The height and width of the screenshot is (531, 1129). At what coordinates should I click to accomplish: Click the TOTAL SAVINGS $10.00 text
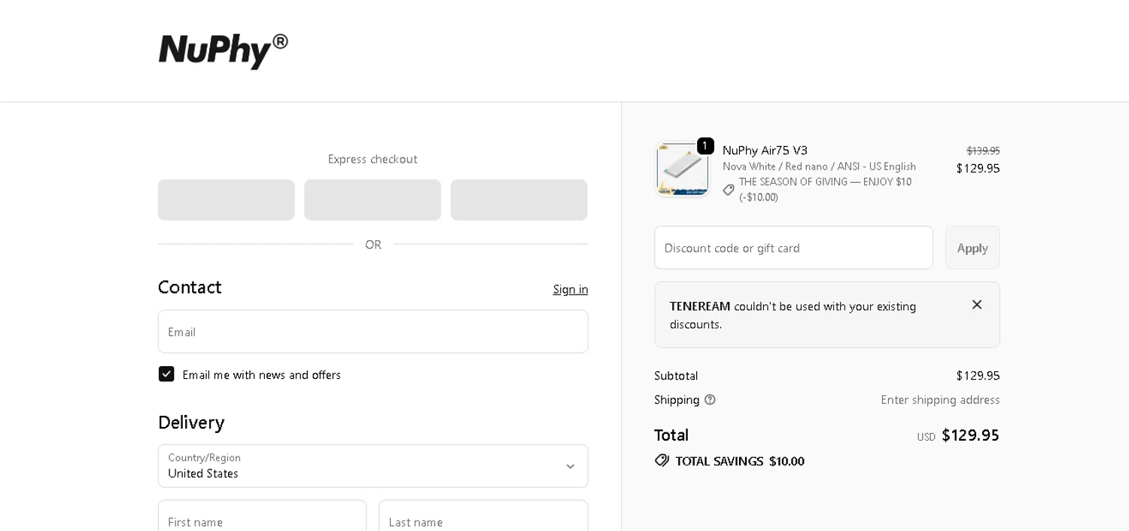[x=740, y=461]
